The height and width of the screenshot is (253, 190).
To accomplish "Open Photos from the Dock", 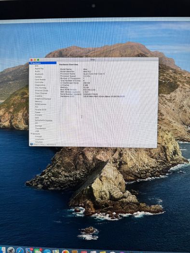I will point(66,252).
